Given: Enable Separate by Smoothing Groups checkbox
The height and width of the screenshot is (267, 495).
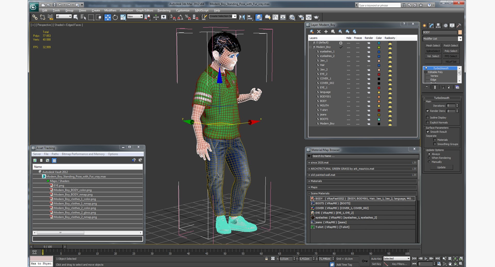Looking at the screenshot, I should point(435,144).
